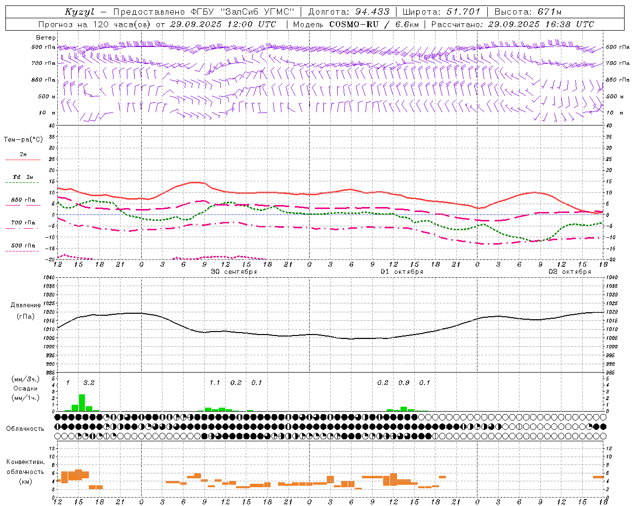The image size is (632, 506).
Task: Click "Прогноз на 120 часа(ов)" forecast header
Action: coord(95,24)
